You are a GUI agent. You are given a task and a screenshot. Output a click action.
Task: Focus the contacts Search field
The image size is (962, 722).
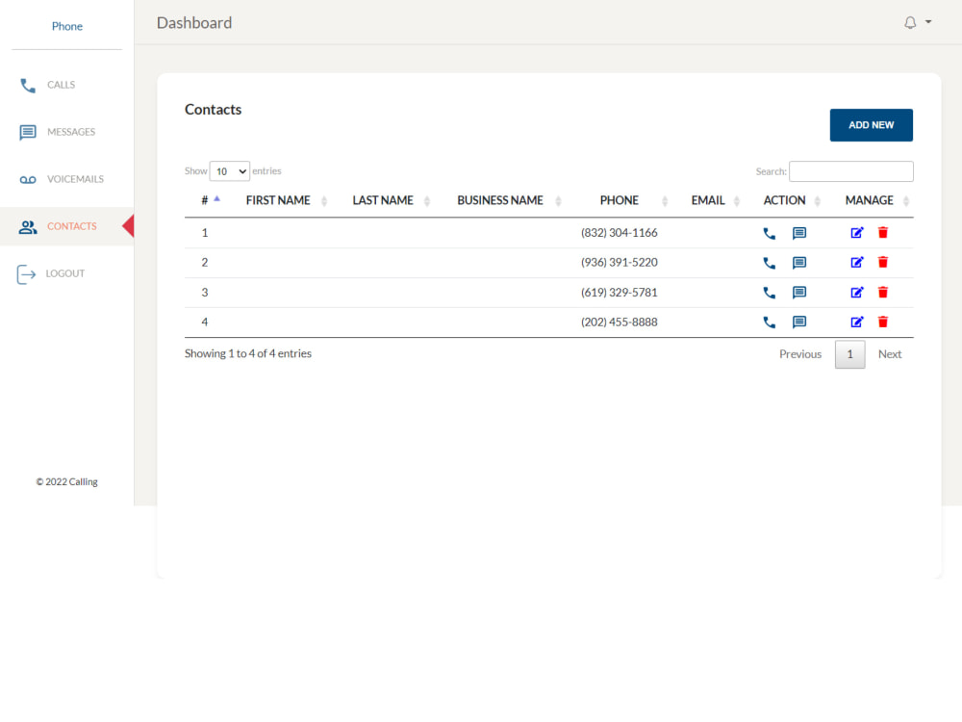[x=851, y=171]
